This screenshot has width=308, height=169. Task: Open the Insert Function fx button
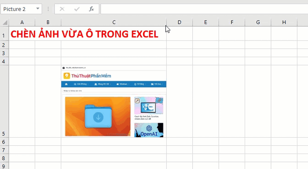coord(92,9)
